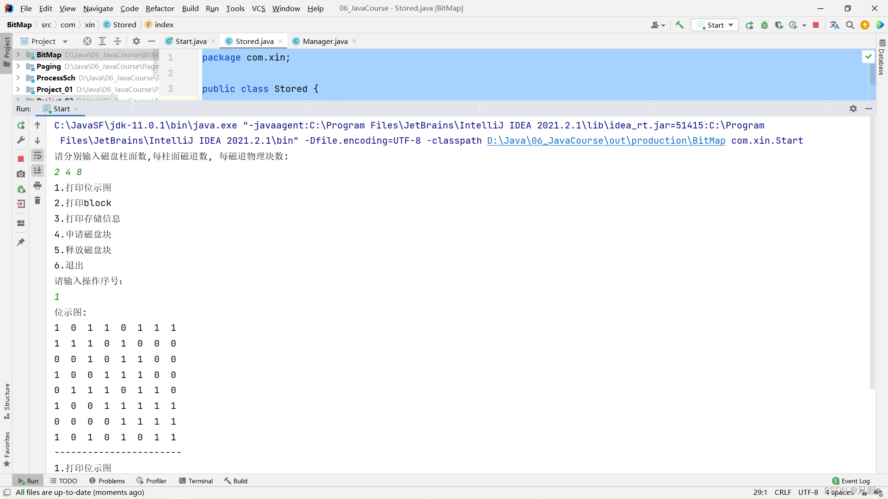Image resolution: width=888 pixels, height=499 pixels.
Task: Open the Terminal tool window
Action: click(x=196, y=481)
